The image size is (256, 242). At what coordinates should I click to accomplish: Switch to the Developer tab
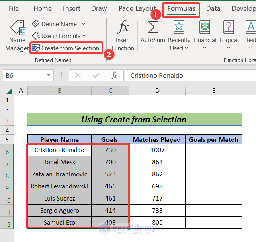point(244,8)
